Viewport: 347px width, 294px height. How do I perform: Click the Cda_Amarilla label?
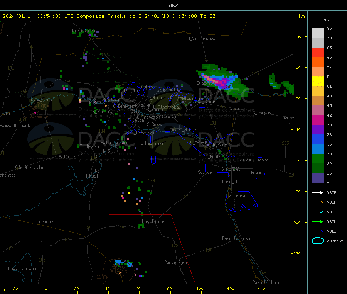[x=29, y=167]
